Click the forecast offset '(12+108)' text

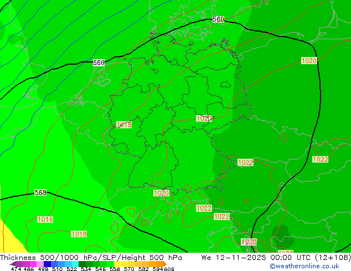(333, 258)
